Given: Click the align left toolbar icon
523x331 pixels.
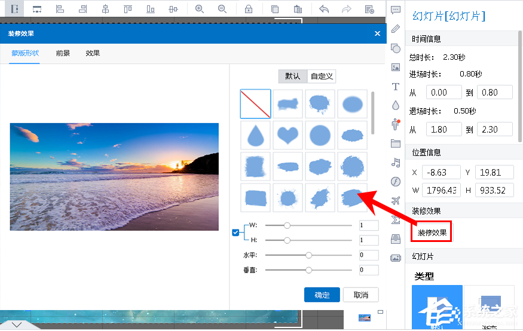Looking at the screenshot, I should click(60, 9).
